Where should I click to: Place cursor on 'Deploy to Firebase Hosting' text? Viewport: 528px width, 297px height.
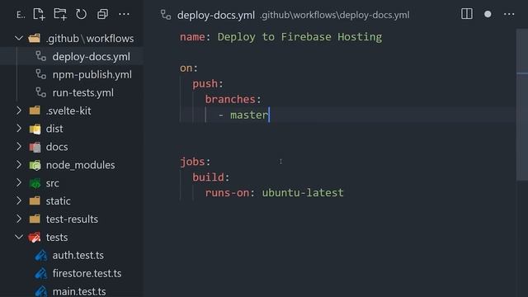(299, 36)
